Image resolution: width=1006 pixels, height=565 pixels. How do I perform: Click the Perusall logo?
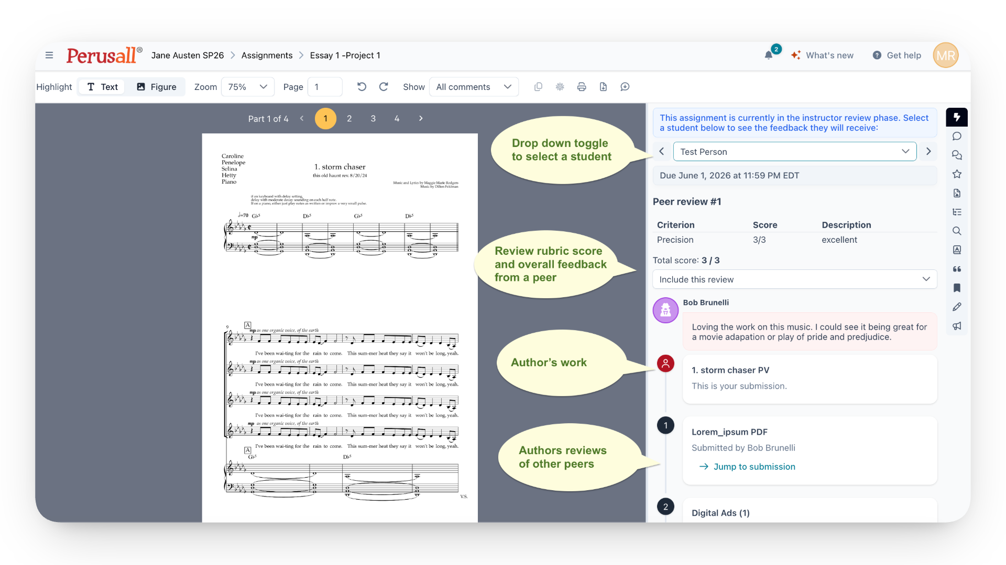[x=104, y=55]
